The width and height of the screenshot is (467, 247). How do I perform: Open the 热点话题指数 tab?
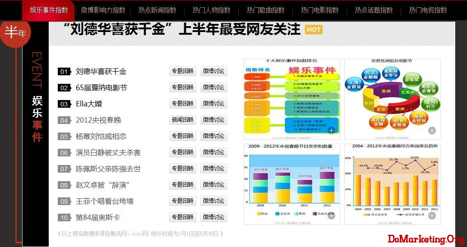[x=374, y=10]
